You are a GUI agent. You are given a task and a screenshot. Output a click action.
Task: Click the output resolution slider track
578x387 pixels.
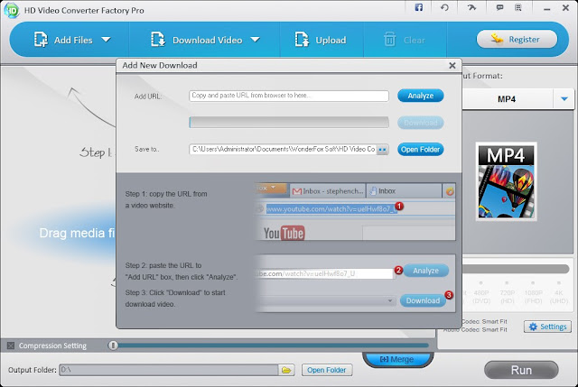516,269
